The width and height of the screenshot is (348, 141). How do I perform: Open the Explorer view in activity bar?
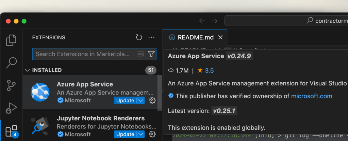click(11, 40)
